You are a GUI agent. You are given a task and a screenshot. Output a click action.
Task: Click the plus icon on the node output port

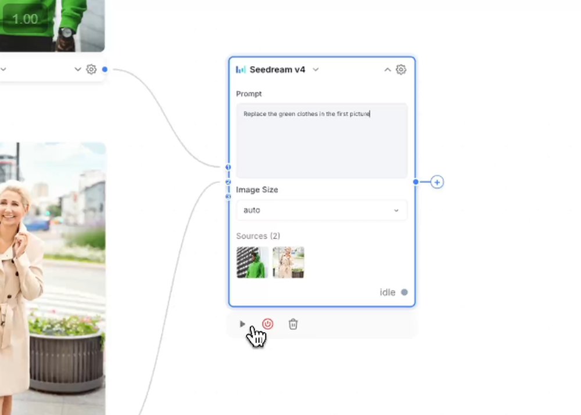click(x=436, y=182)
